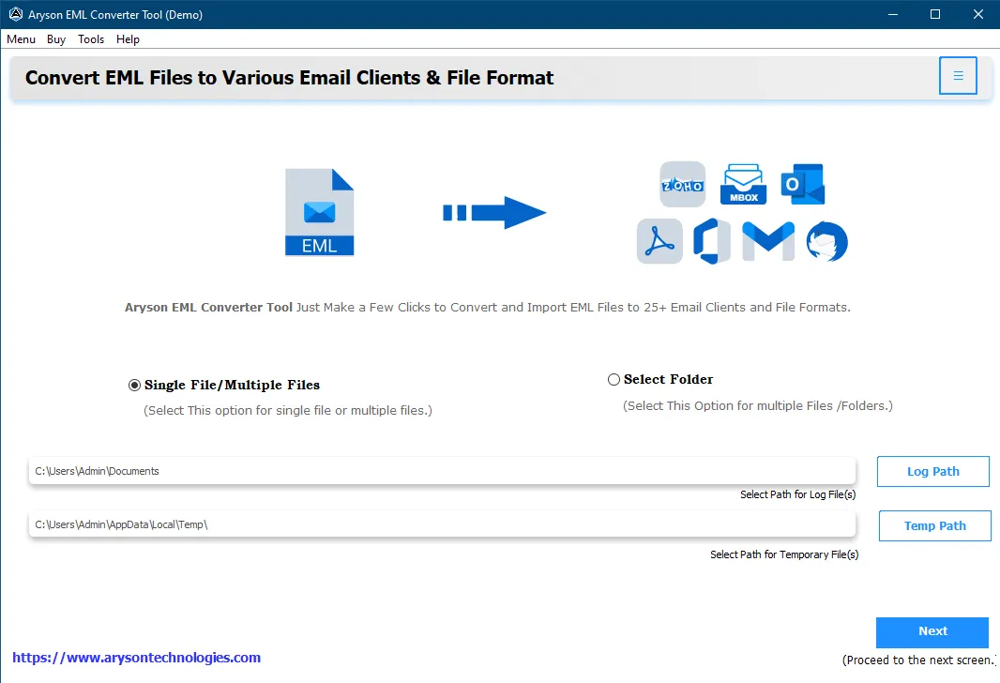This screenshot has width=1000, height=683.
Task: Open the Tools menu
Action: (91, 38)
